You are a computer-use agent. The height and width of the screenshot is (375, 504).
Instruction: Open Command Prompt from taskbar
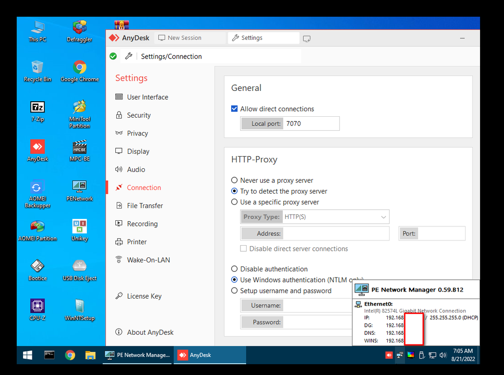49,355
